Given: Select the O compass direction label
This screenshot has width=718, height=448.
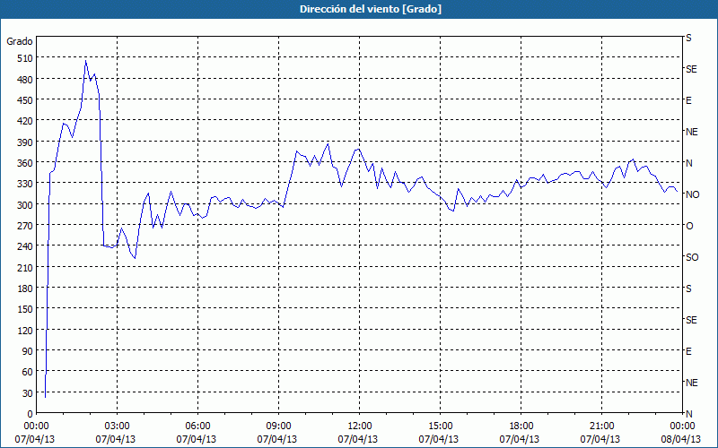Looking at the screenshot, I should (689, 226).
